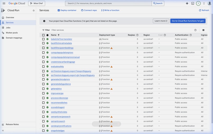Check the seedsyntheticdata checkbox

pos(43,112)
